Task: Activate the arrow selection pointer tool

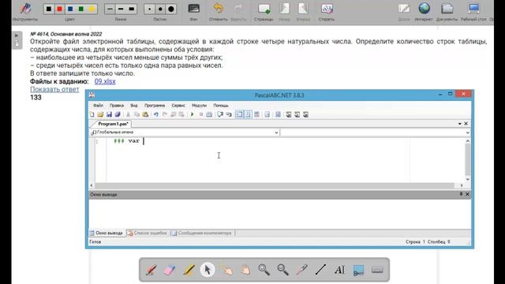Action: coord(208,270)
